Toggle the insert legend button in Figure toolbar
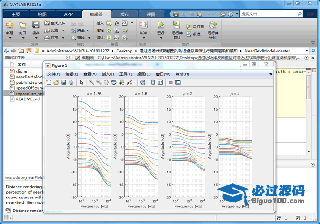This screenshot has width=320, height=224. coord(161,82)
